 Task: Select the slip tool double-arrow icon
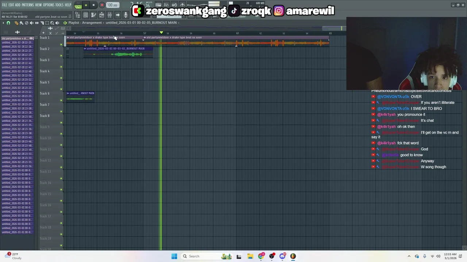pyautogui.click(x=36, y=23)
